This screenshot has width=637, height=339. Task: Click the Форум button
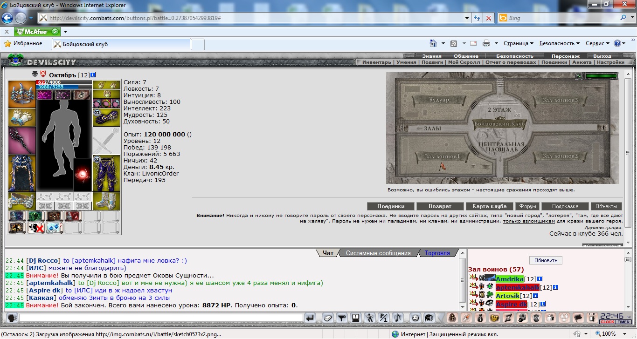(527, 206)
